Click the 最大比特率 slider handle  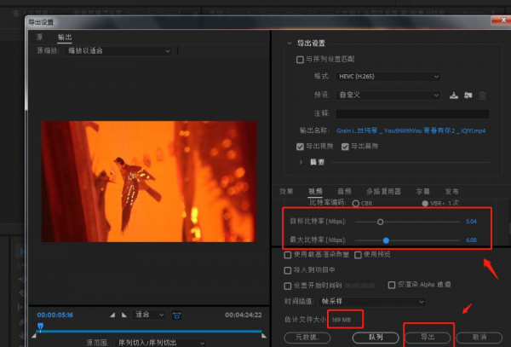tap(386, 240)
